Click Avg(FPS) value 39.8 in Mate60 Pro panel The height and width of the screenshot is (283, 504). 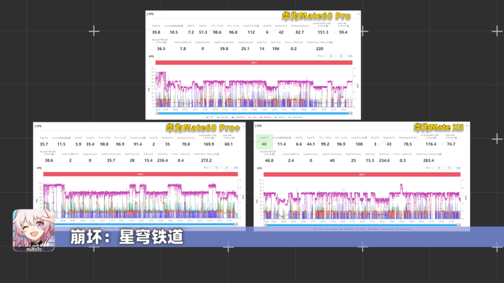click(x=156, y=32)
